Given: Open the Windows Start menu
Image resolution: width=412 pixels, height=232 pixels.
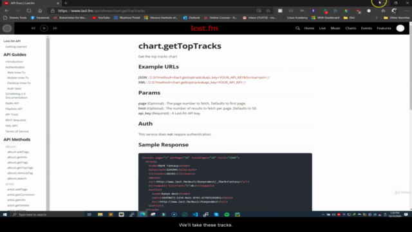Looking at the screenshot, I should click(x=5, y=215).
